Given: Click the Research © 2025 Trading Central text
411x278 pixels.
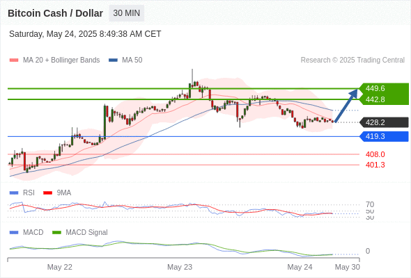Looking at the screenshot, I should 352,60.
